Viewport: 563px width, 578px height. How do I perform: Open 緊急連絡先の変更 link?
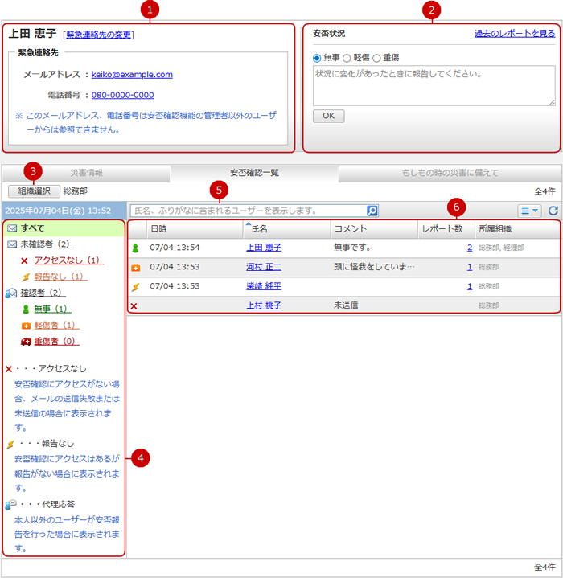[x=98, y=35]
